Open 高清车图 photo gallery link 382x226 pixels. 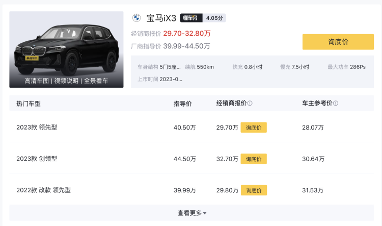click(x=37, y=81)
